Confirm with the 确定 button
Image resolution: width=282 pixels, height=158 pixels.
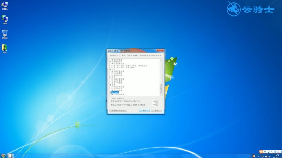[x=145, y=110]
